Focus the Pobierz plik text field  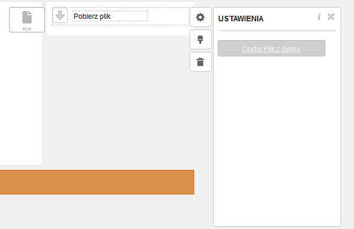coord(110,16)
